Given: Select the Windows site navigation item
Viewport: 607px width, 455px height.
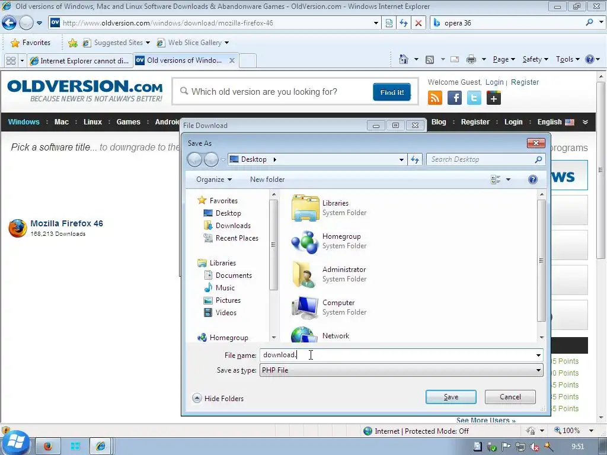Looking at the screenshot, I should pos(24,122).
